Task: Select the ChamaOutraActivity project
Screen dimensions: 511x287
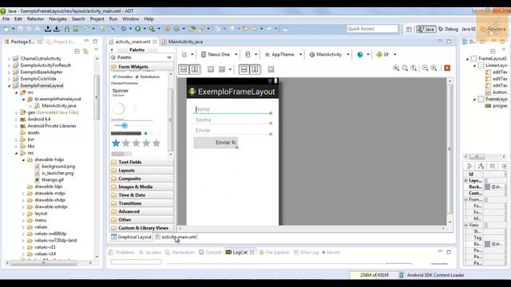Action: pyautogui.click(x=41, y=58)
